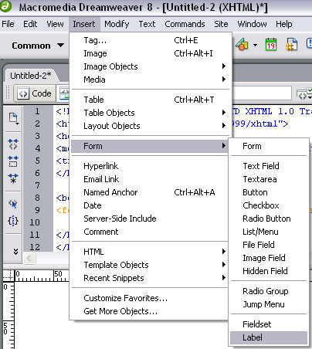This screenshot has width=312, height=349.
Task: Click the document title input field
Action: pos(262,93)
